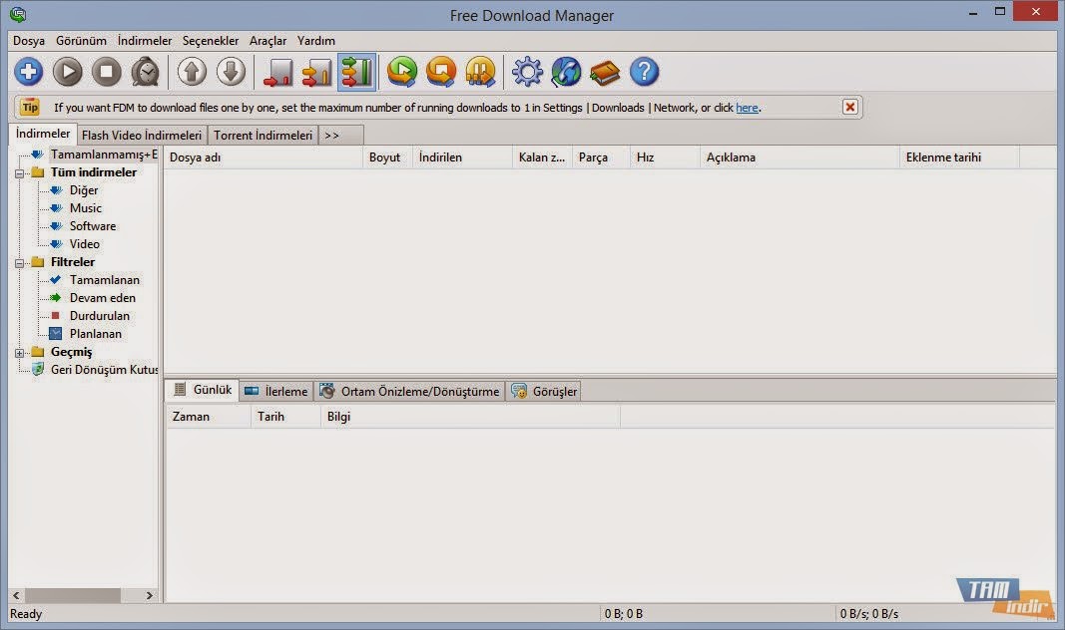Sort by Boyut column header
This screenshot has height=630, width=1065.
pyautogui.click(x=388, y=157)
